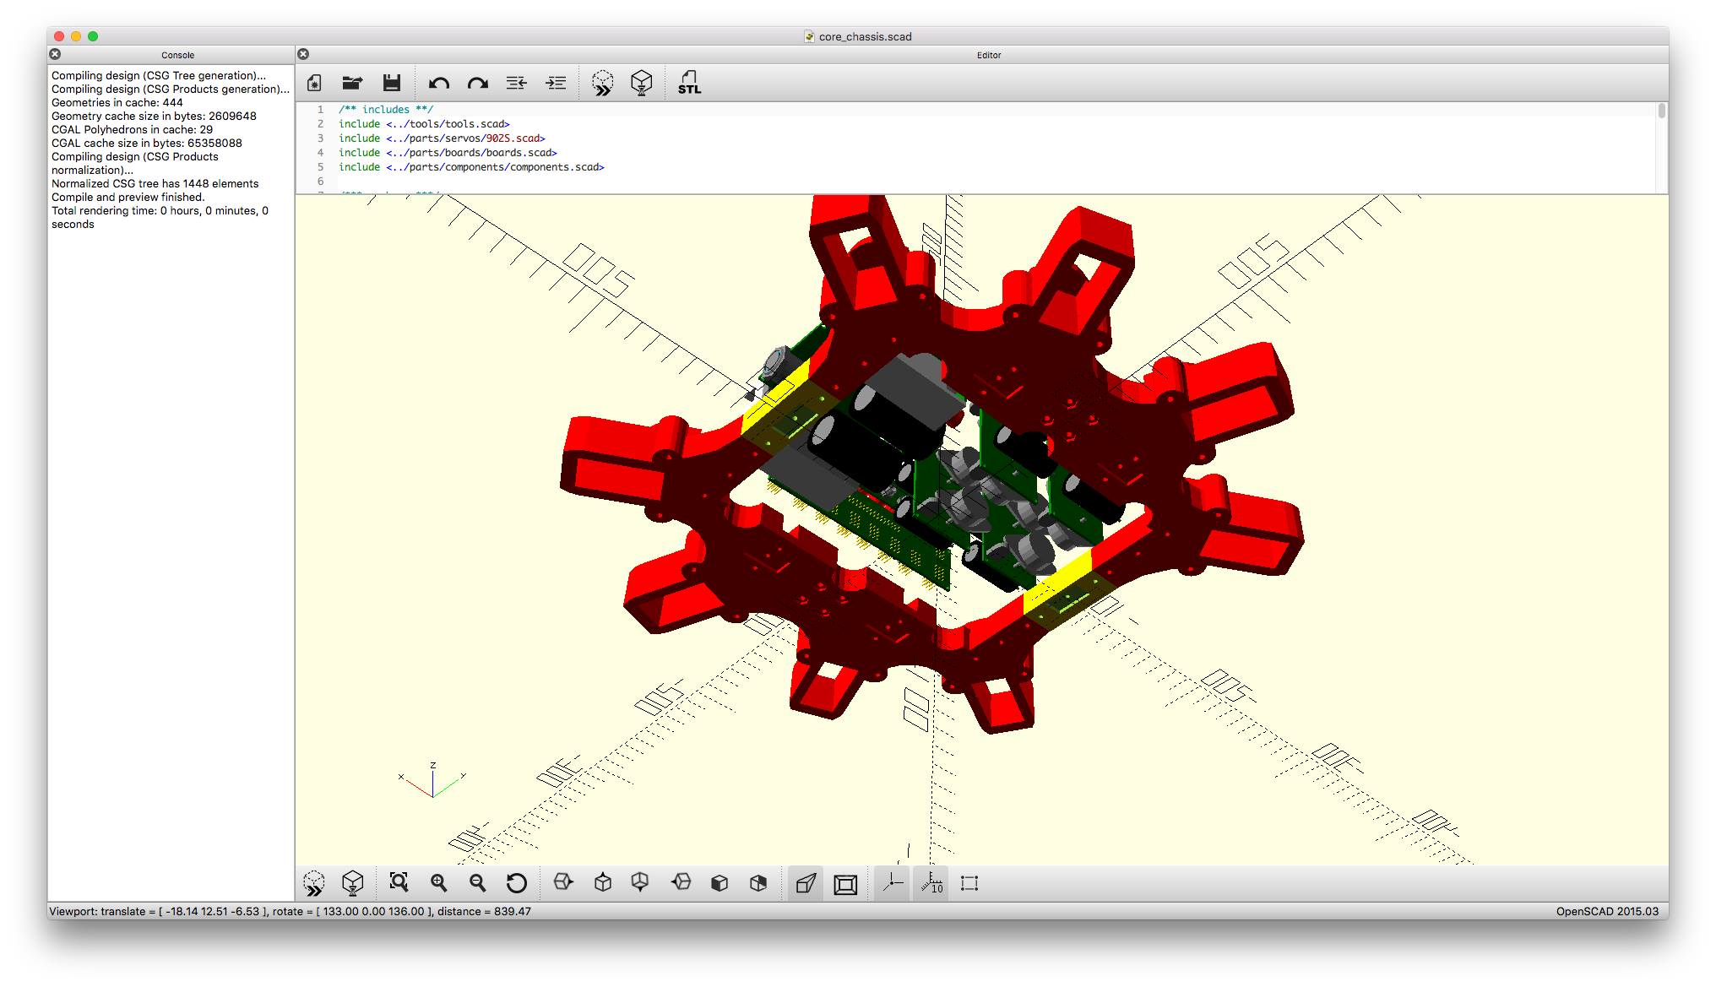
Task: Open a file via folder icon
Action: [352, 83]
